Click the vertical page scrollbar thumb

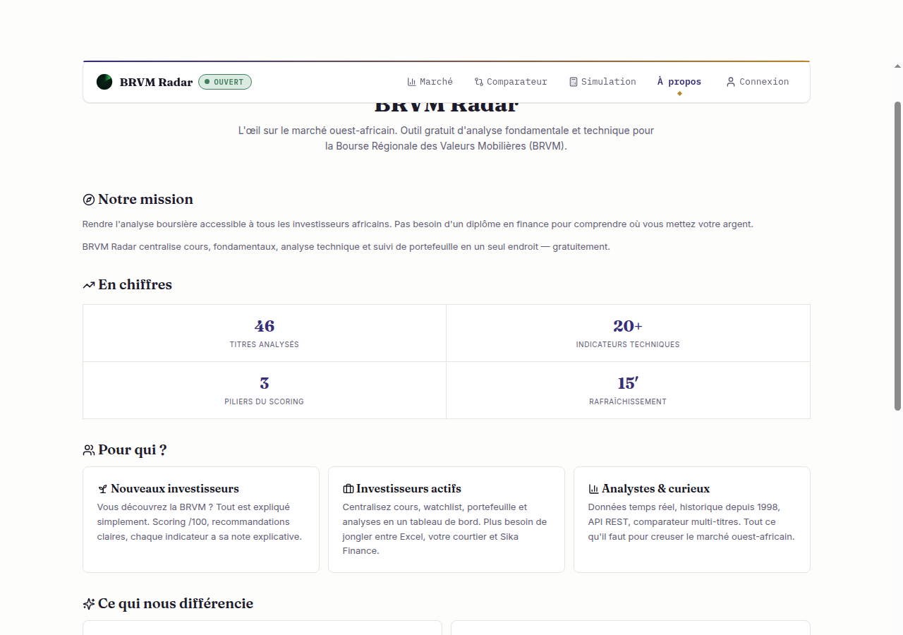[x=897, y=256]
